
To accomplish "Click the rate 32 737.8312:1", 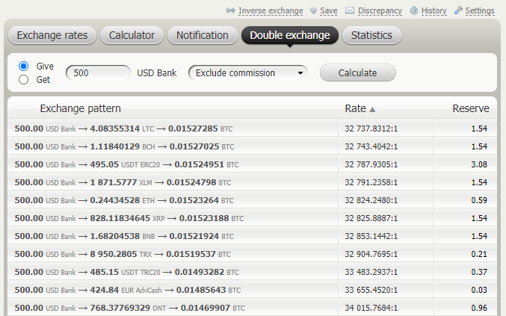I will click(371, 128).
